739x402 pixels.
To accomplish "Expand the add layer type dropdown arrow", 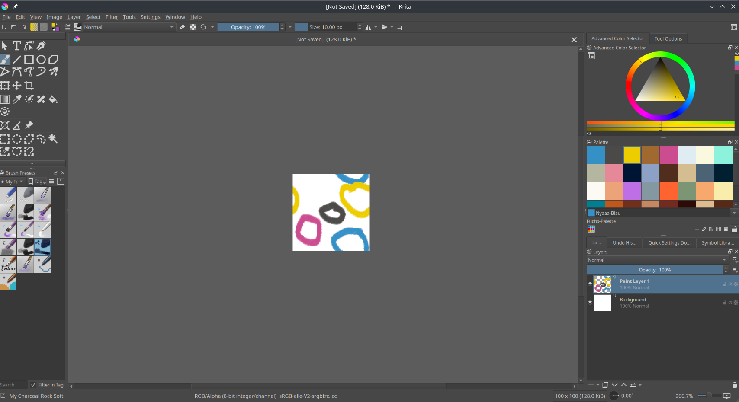I will click(x=598, y=385).
